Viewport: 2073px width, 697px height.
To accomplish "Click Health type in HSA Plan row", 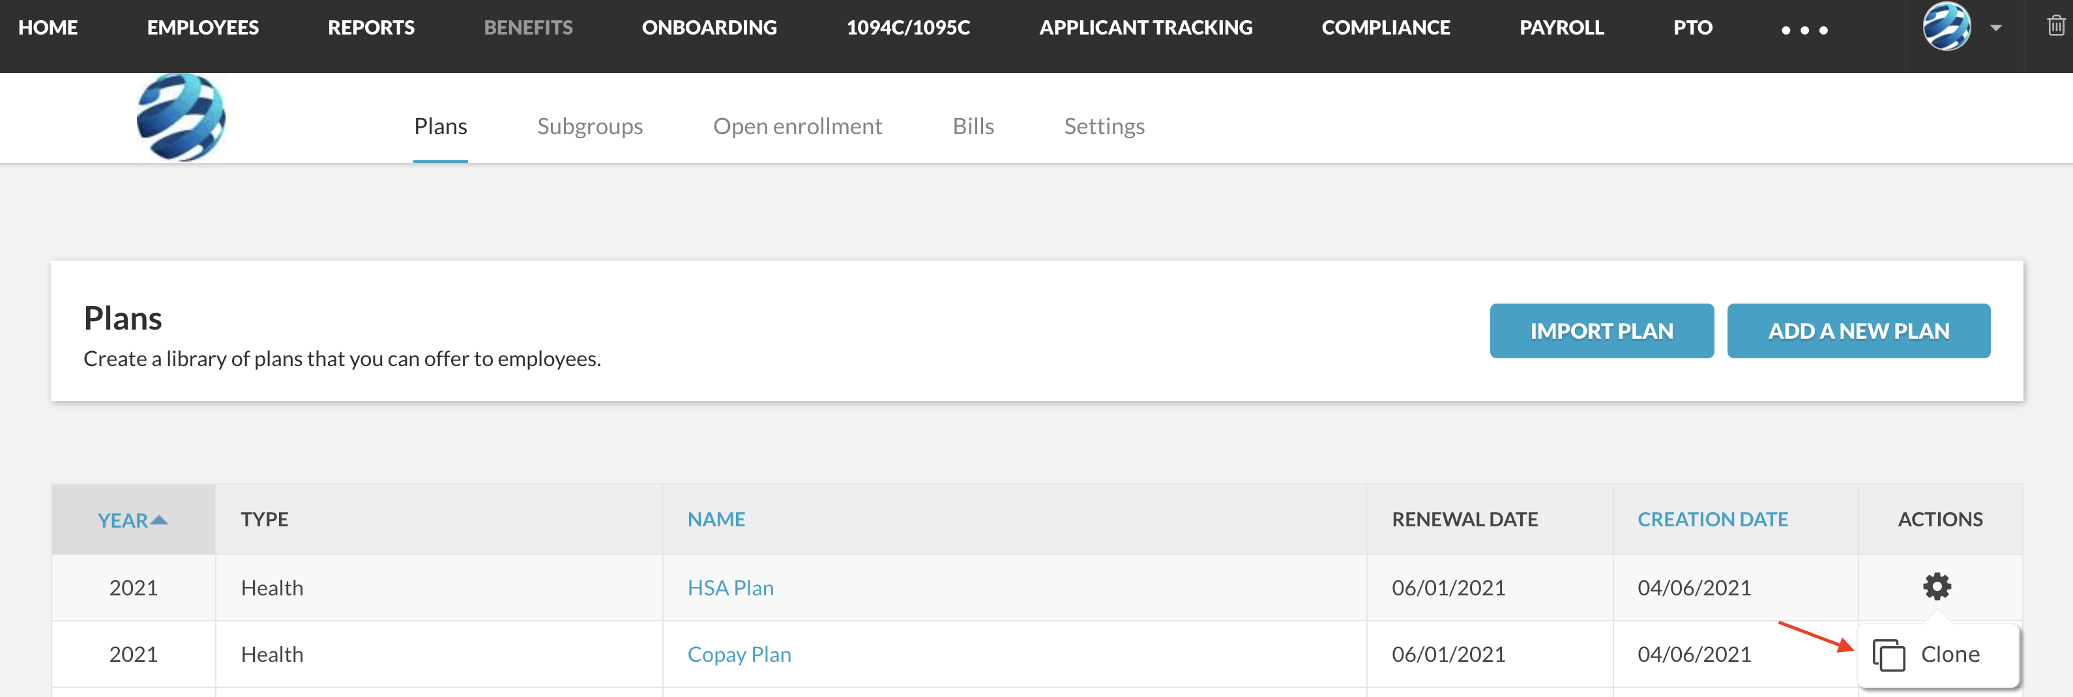I will (272, 588).
